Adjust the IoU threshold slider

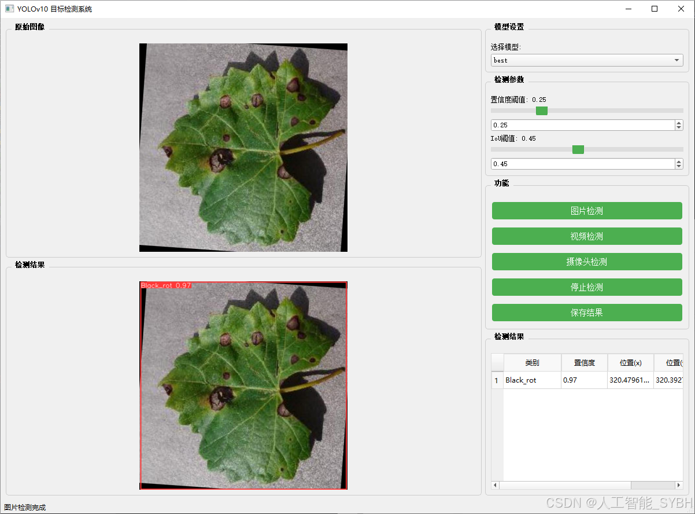point(578,149)
